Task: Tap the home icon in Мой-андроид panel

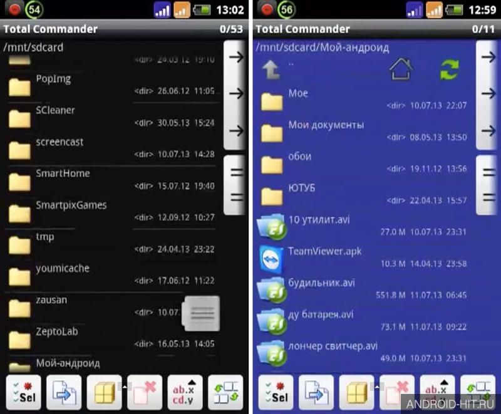Action: pyautogui.click(x=401, y=70)
